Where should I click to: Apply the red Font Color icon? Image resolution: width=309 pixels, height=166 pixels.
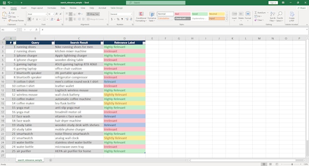tap(58, 19)
